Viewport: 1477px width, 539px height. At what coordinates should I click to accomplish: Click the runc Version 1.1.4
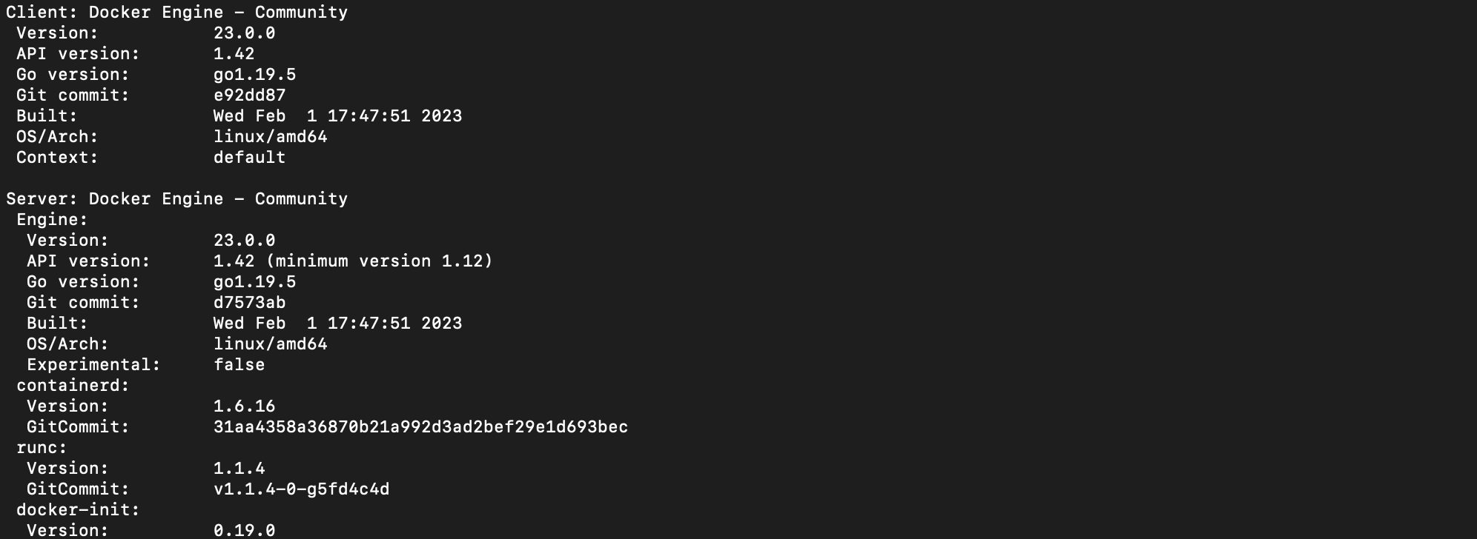pyautogui.click(x=239, y=469)
